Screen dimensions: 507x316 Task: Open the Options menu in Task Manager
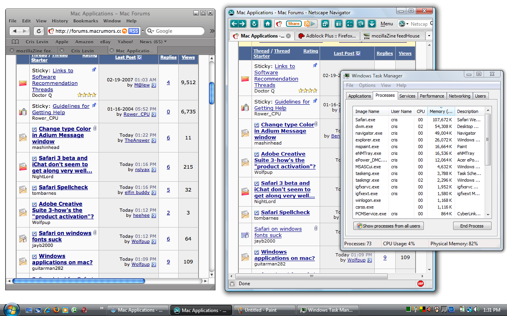pyautogui.click(x=367, y=85)
